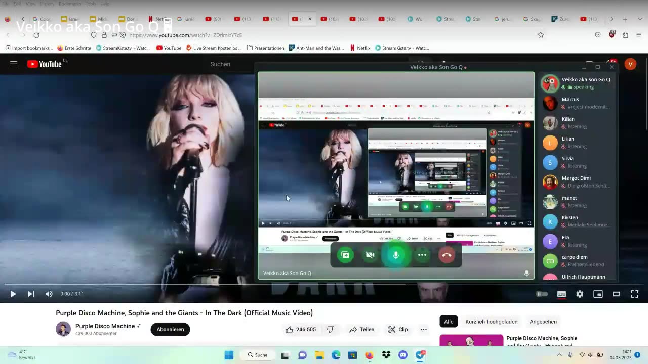Click the tracking protection shield icon

click(x=94, y=35)
